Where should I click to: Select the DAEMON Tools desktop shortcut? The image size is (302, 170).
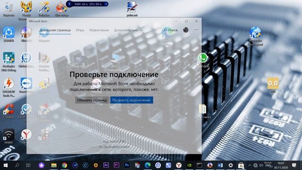pos(8,87)
